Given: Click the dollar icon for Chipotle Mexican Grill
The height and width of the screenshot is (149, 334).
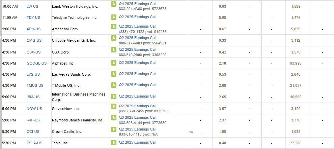Looking at the screenshot, I should tap(114, 38).
